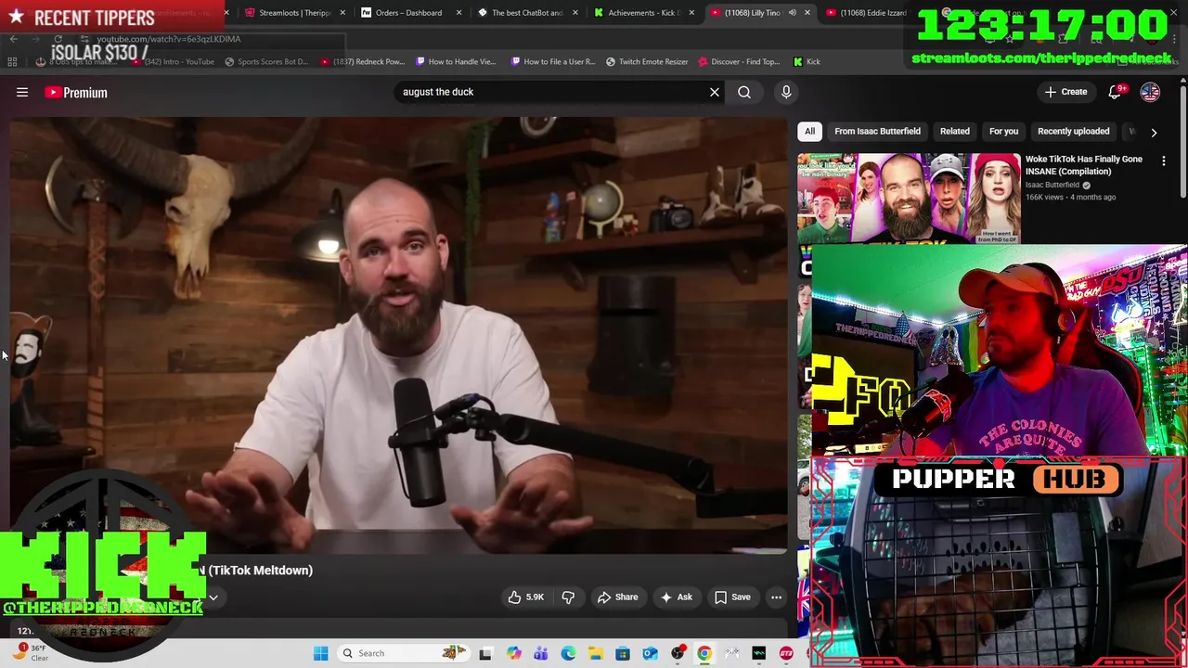
Task: Click the magnifier search button
Action: tap(744, 92)
